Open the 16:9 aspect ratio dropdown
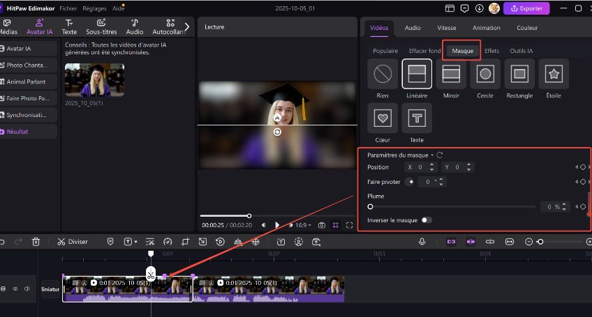The height and width of the screenshot is (317, 592). (302, 225)
